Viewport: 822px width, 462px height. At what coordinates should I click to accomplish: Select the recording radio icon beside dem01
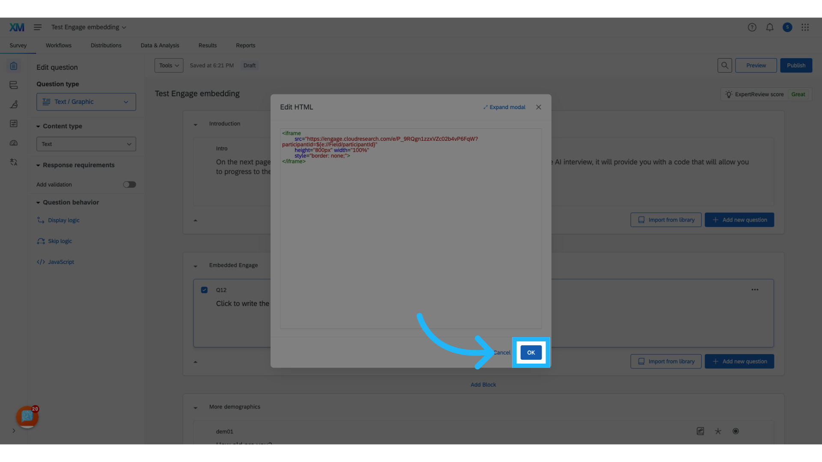pos(736,431)
